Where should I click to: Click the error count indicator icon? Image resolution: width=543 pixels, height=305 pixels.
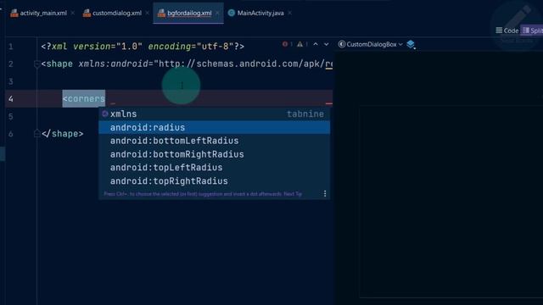[285, 44]
